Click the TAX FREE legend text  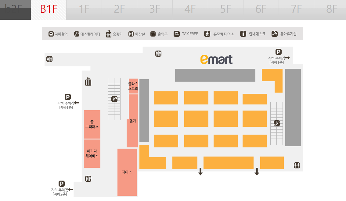(x=190, y=34)
